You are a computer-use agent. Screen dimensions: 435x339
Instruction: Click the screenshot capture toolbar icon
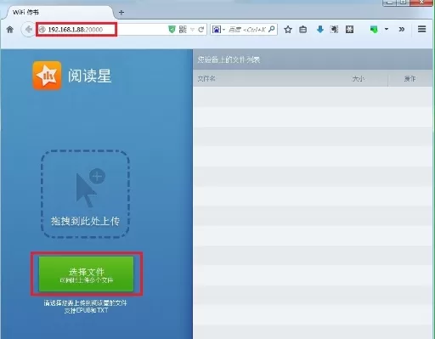click(334, 29)
